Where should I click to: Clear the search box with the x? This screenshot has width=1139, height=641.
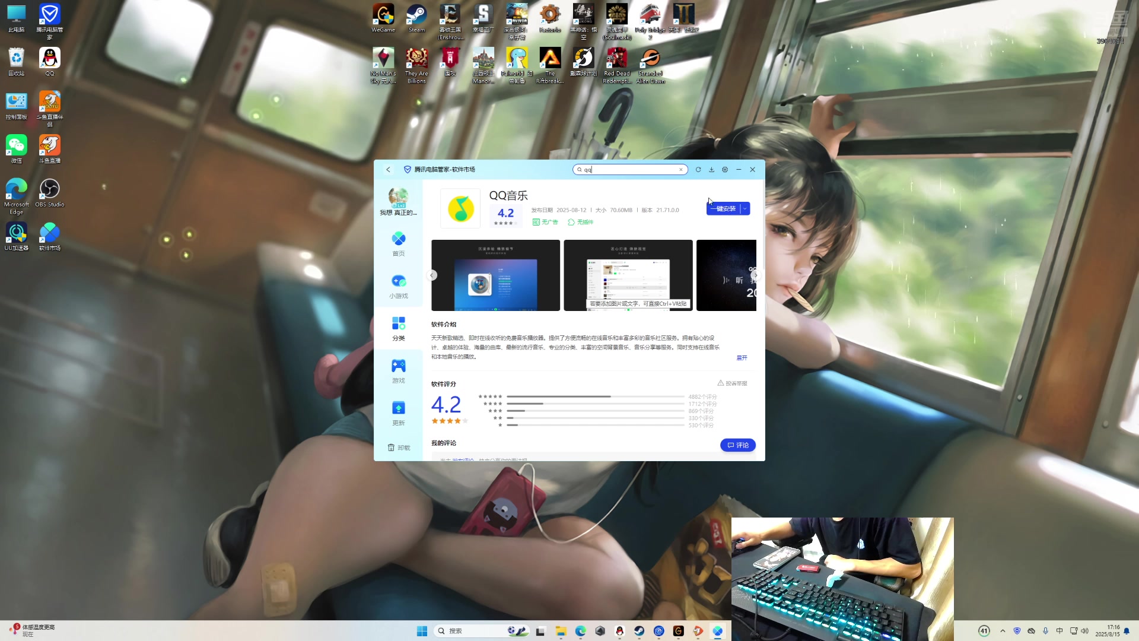pyautogui.click(x=681, y=170)
